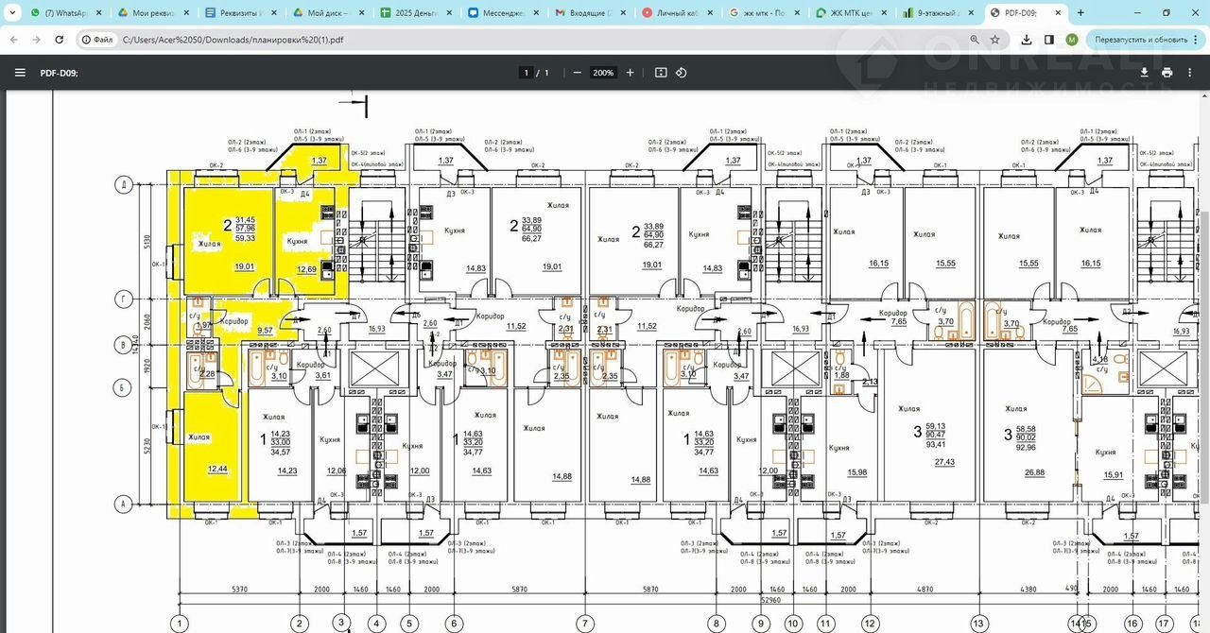Click the zoom out minus button
This screenshot has width=1210, height=633.
[577, 73]
